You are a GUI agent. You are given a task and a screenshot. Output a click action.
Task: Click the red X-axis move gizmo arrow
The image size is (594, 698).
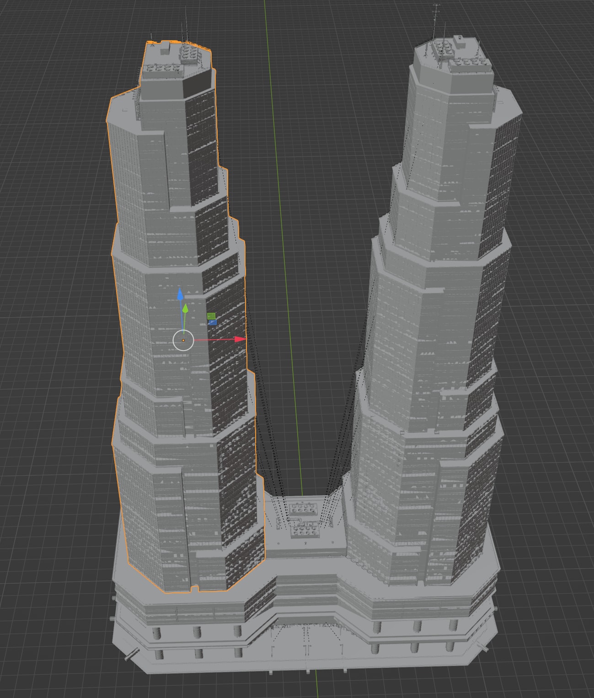[240, 339]
